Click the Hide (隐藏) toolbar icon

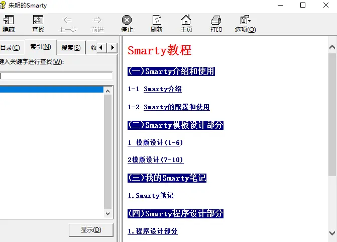point(9,20)
